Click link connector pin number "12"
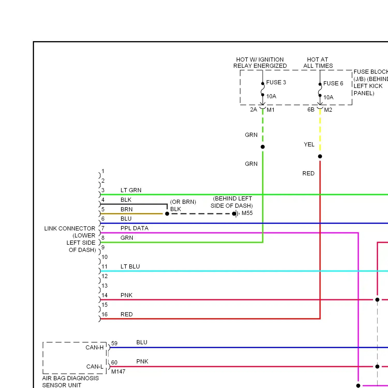The width and height of the screenshot is (388, 388). point(105,276)
